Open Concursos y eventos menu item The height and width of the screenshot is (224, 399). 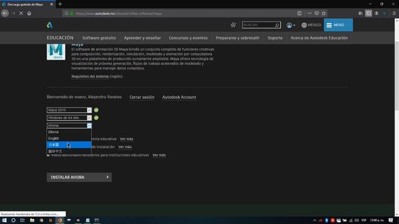pyautogui.click(x=188, y=38)
